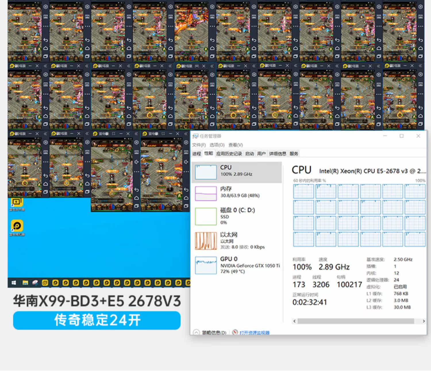Open File Explorer from the taskbar
Screen dimensions: 431x371
point(25,283)
